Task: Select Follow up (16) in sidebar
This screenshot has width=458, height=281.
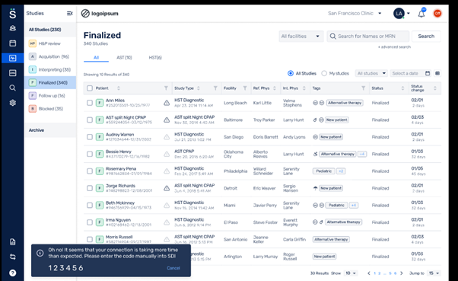Action: (x=50, y=96)
